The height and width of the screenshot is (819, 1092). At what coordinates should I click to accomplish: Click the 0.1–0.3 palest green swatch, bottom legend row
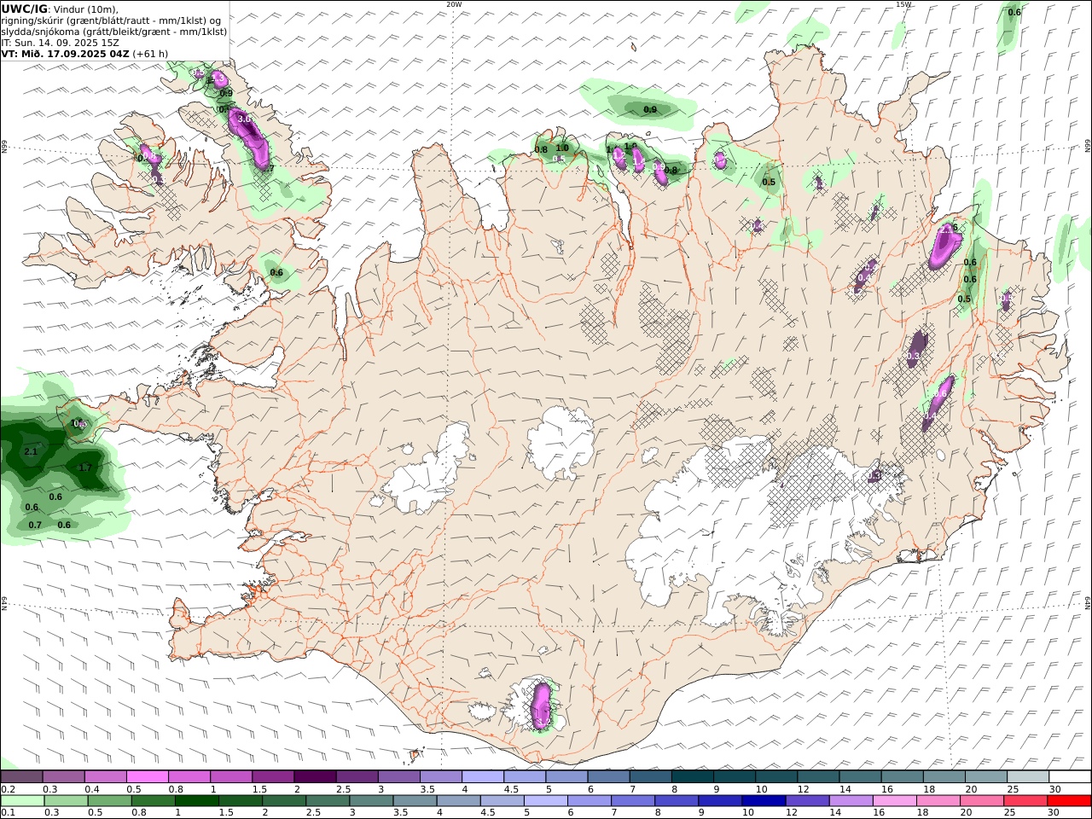point(22,801)
